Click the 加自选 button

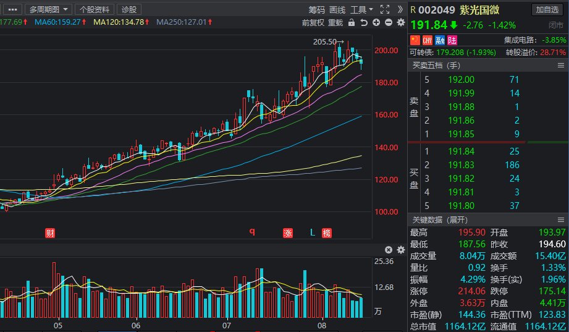(547, 10)
